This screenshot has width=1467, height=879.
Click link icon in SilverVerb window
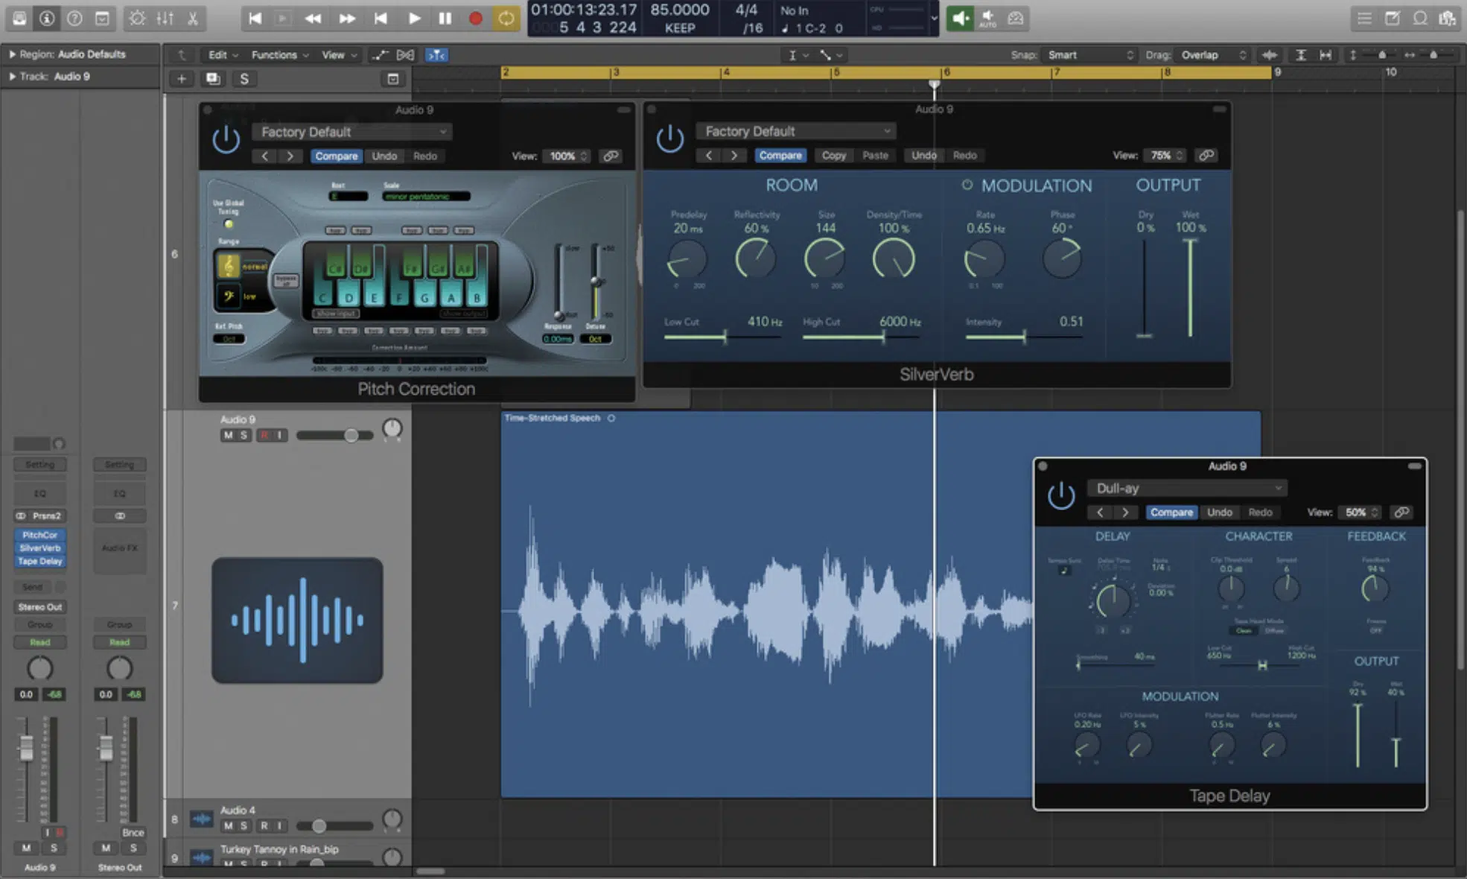1206,155
